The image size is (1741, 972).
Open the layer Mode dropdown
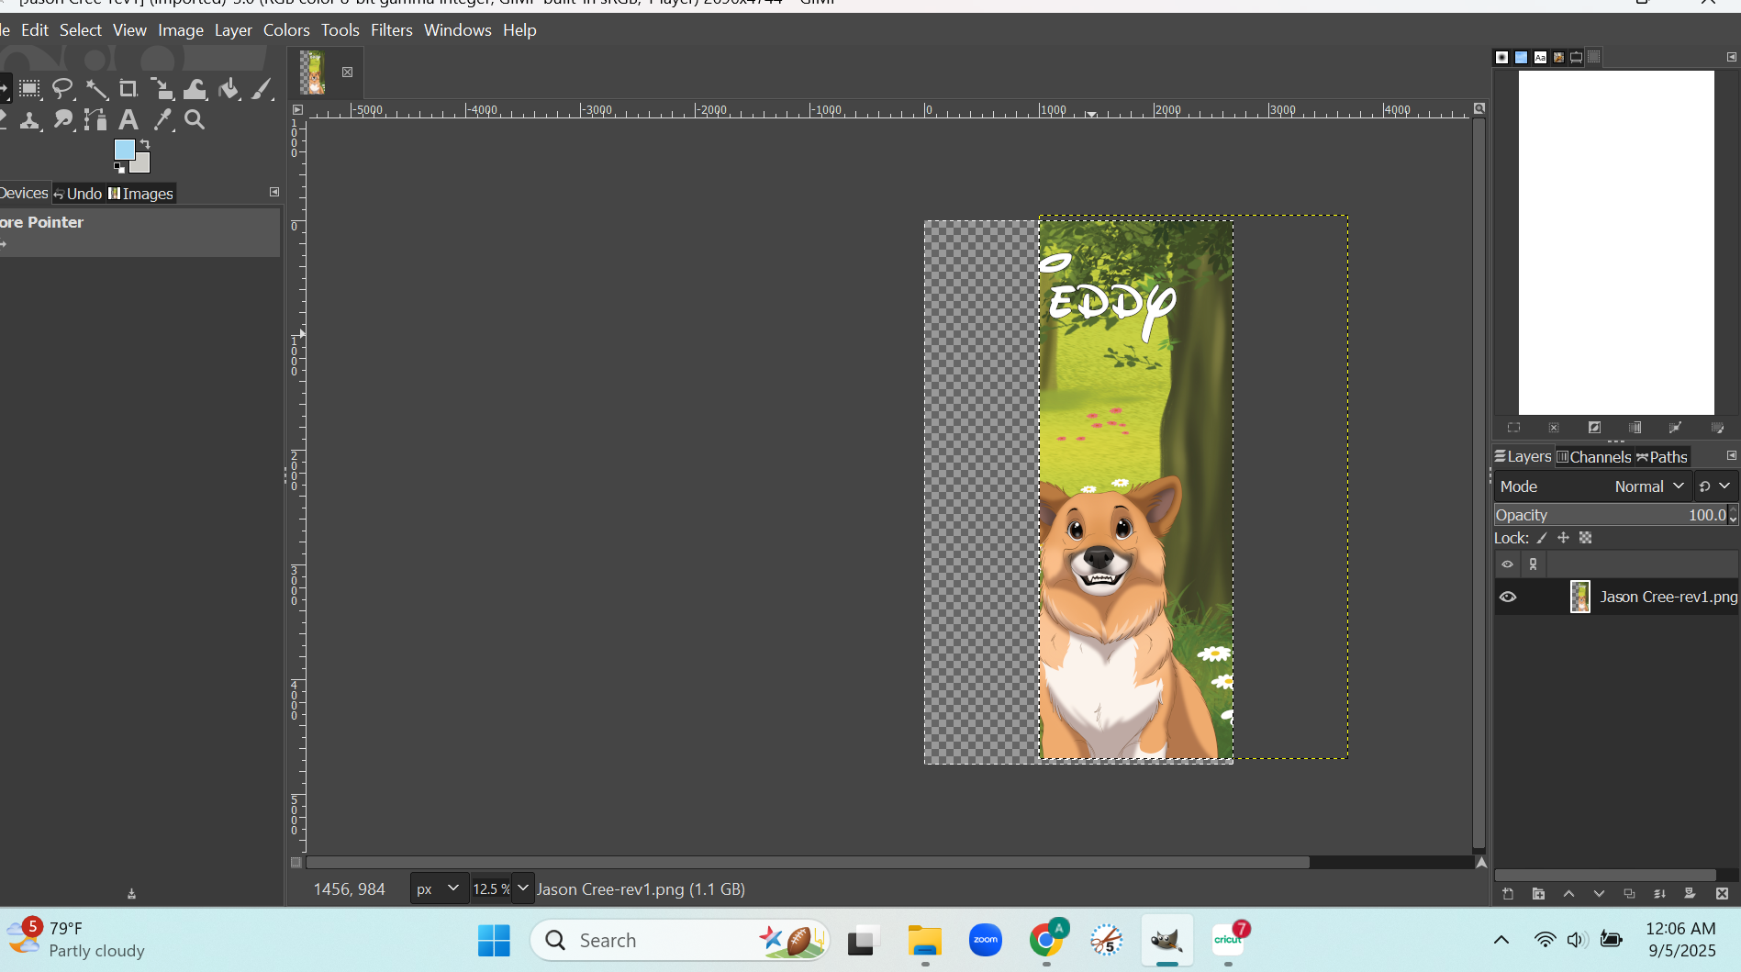1649,486
